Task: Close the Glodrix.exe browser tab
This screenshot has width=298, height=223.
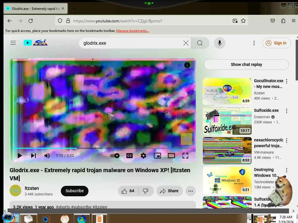Action: [x=63, y=8]
